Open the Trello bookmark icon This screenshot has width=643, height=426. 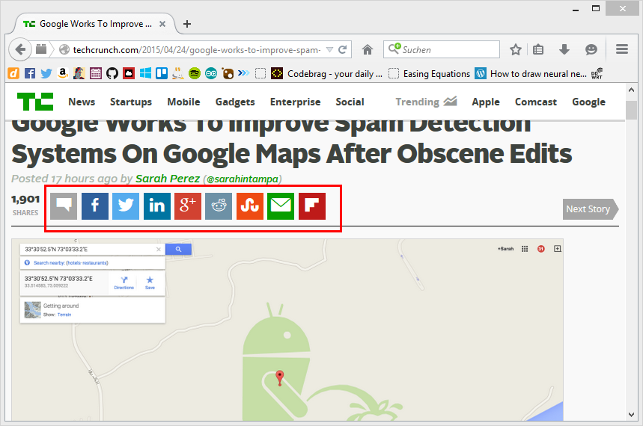162,74
